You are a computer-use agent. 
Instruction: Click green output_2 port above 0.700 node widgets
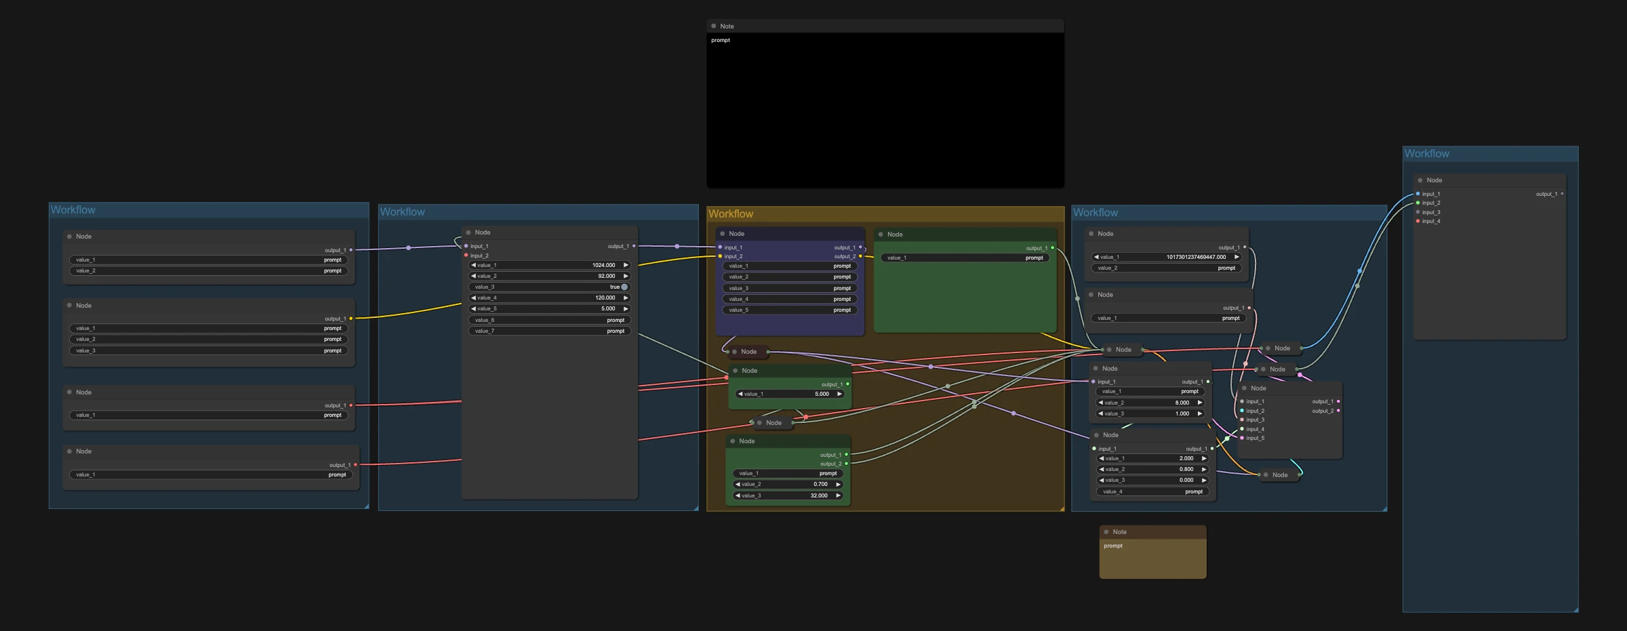click(846, 464)
